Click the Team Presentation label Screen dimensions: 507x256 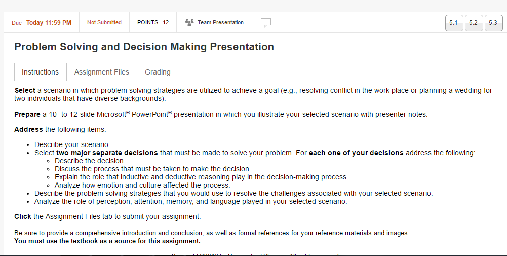click(220, 22)
